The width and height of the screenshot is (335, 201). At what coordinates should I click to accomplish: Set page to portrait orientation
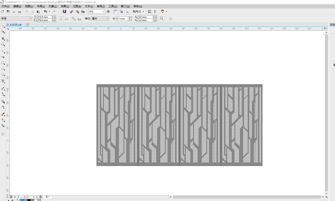click(x=61, y=19)
